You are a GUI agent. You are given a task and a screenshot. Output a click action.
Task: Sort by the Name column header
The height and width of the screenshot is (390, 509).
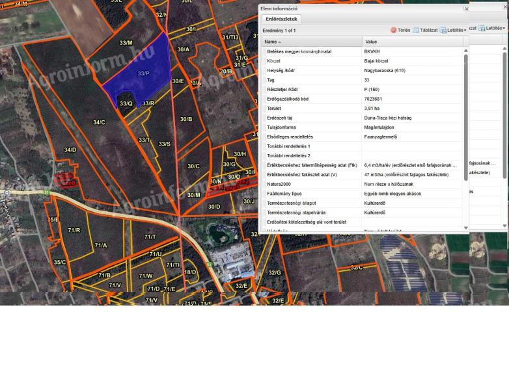coord(312,42)
